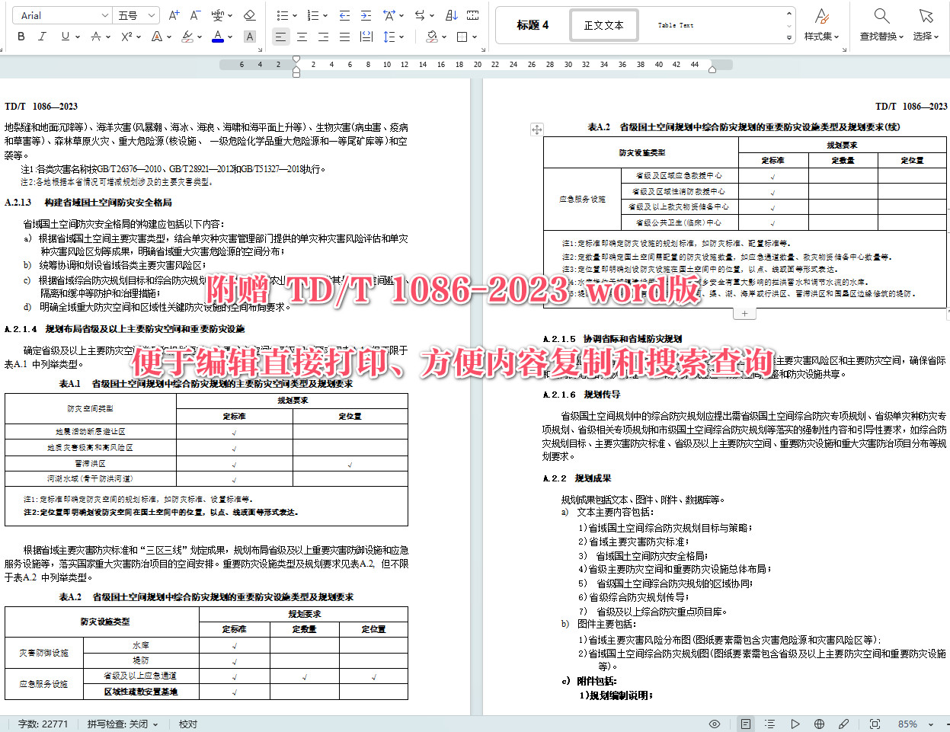Click the 校对 proofing button
950x732 pixels.
click(x=187, y=724)
